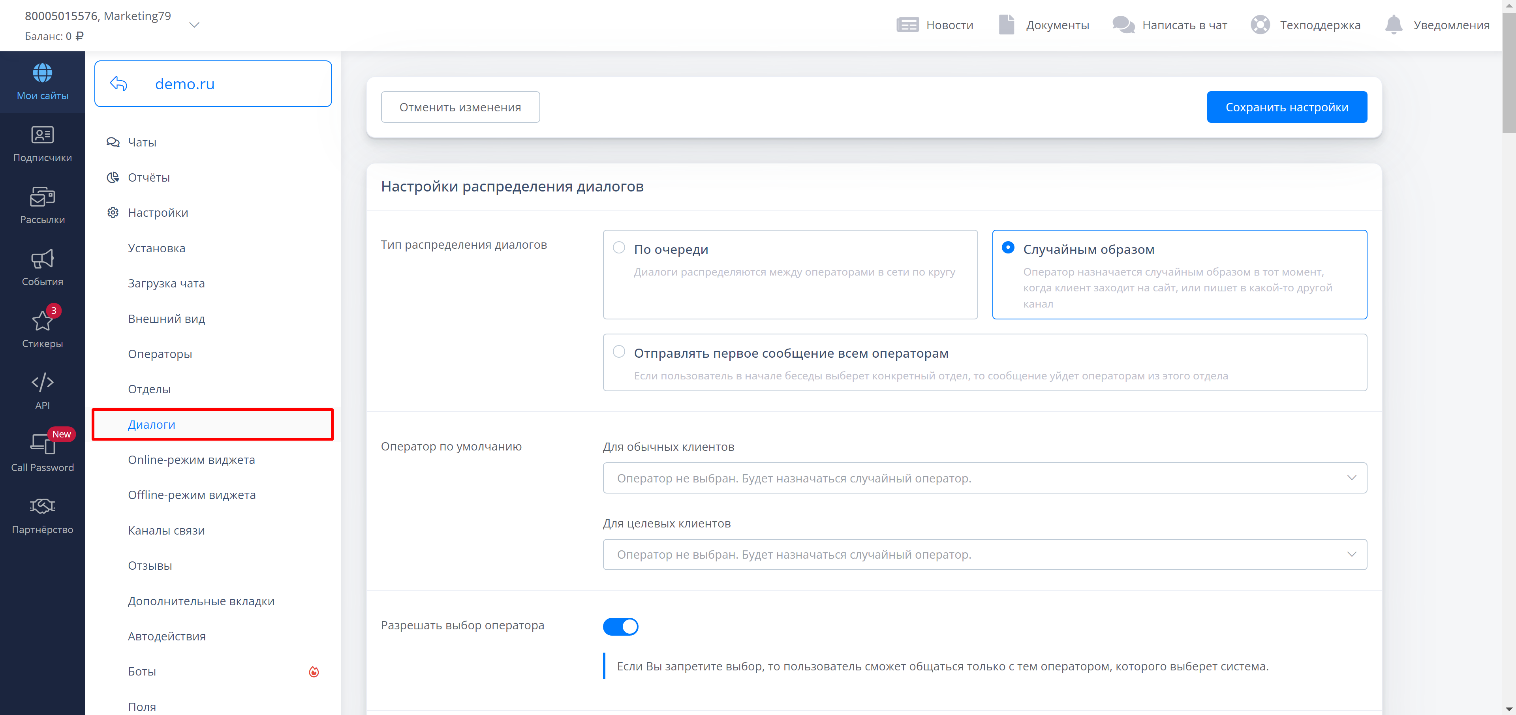The height and width of the screenshot is (715, 1516).
Task: Click 'Сохранить настройки' button
Action: (x=1287, y=107)
